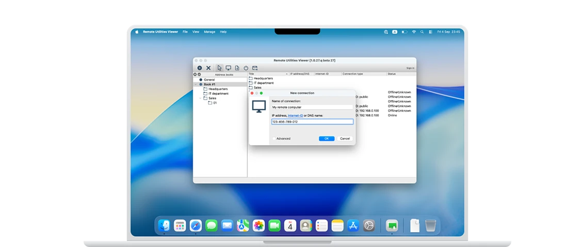Click the add new connection plus icon
The width and height of the screenshot is (582, 247).
coord(200,68)
